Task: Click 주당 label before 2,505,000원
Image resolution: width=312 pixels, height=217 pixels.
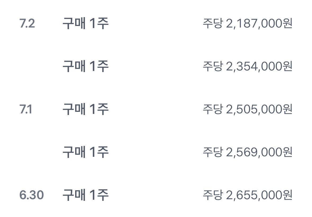Action: click(212, 109)
